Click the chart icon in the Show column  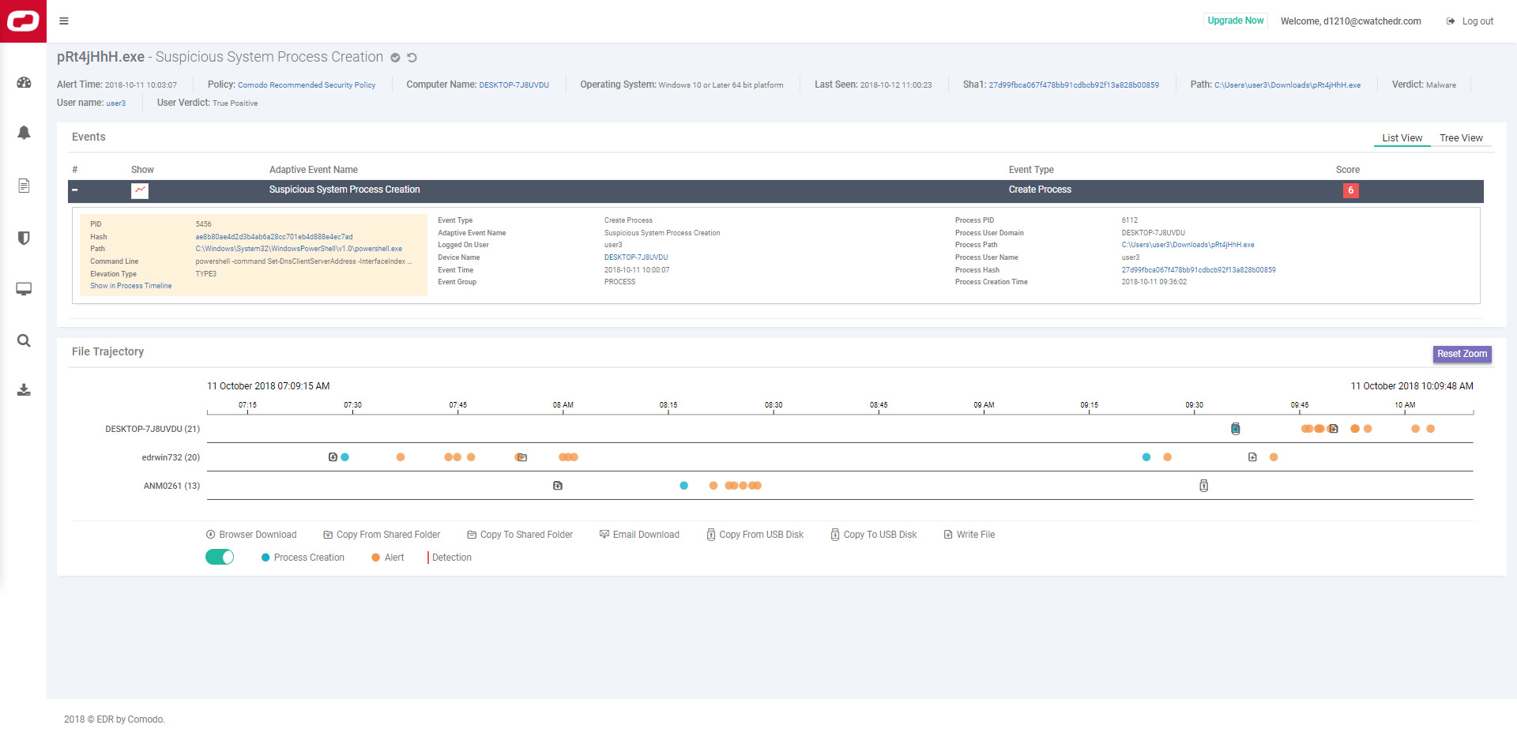140,190
